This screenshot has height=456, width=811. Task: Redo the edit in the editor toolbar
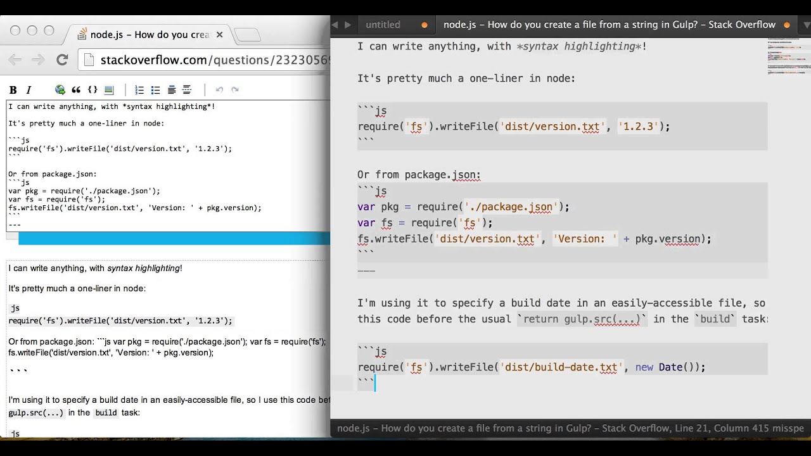(235, 90)
